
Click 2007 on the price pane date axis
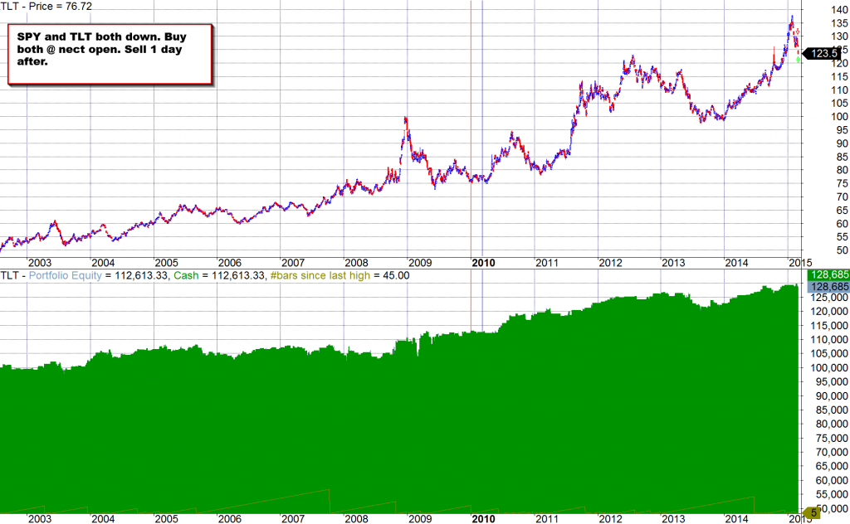[x=293, y=263]
